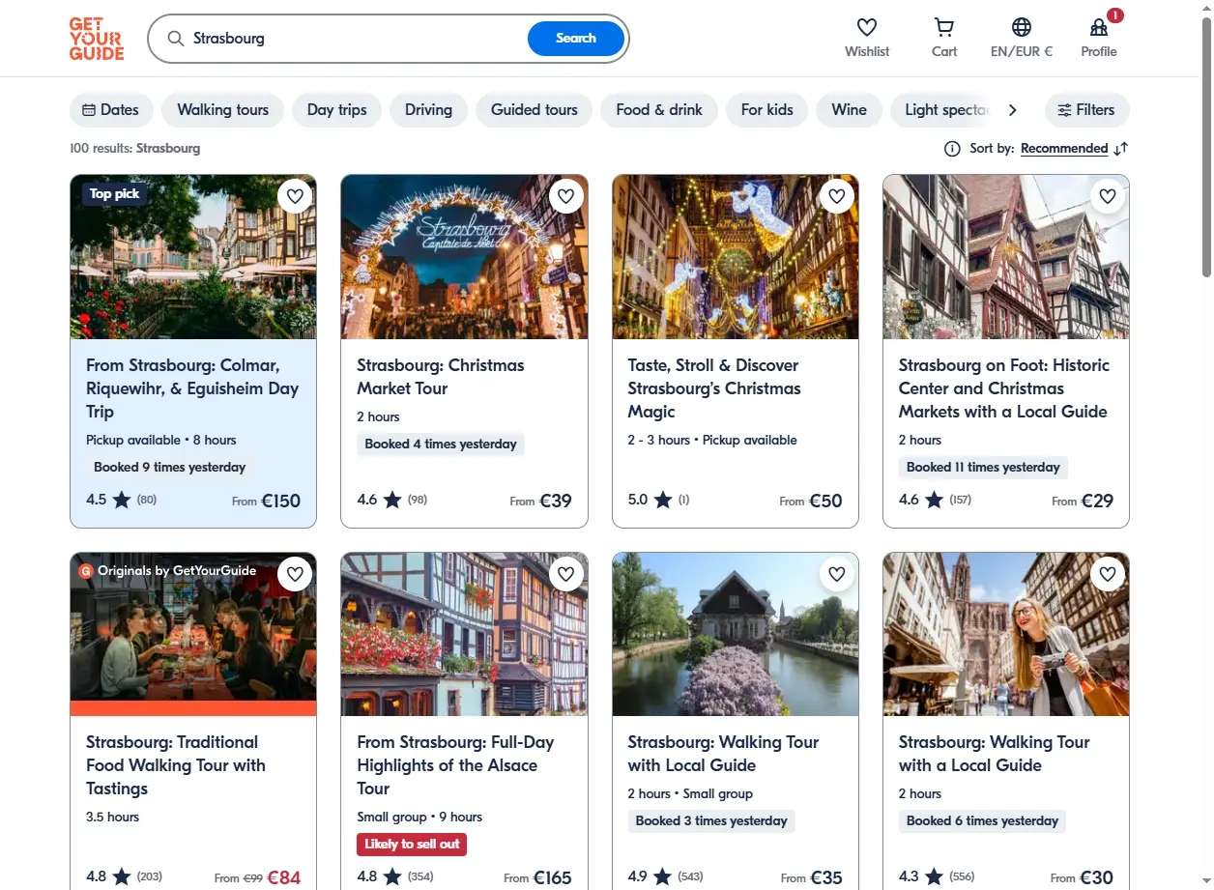Wishlist Taste, Stroll & Discover Strasbourg's Christmas Magic
The width and height of the screenshot is (1214, 890).
(837, 196)
